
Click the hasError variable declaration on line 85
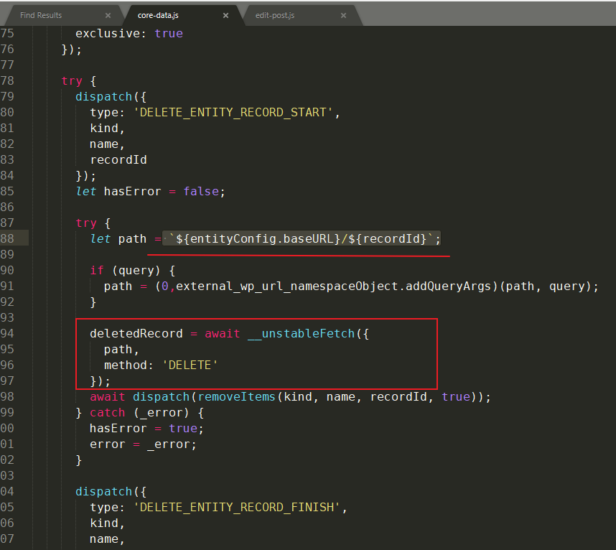132,191
